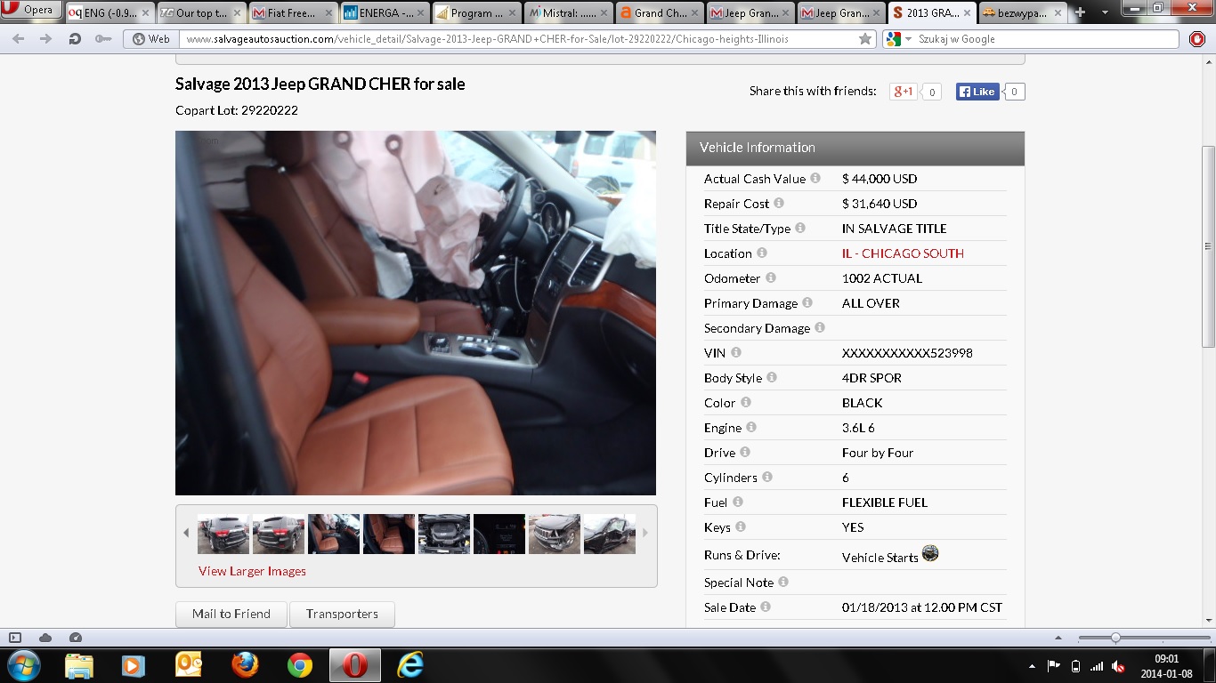This screenshot has height=683, width=1216.
Task: Click the info icon next to VIN
Action: pyautogui.click(x=736, y=352)
